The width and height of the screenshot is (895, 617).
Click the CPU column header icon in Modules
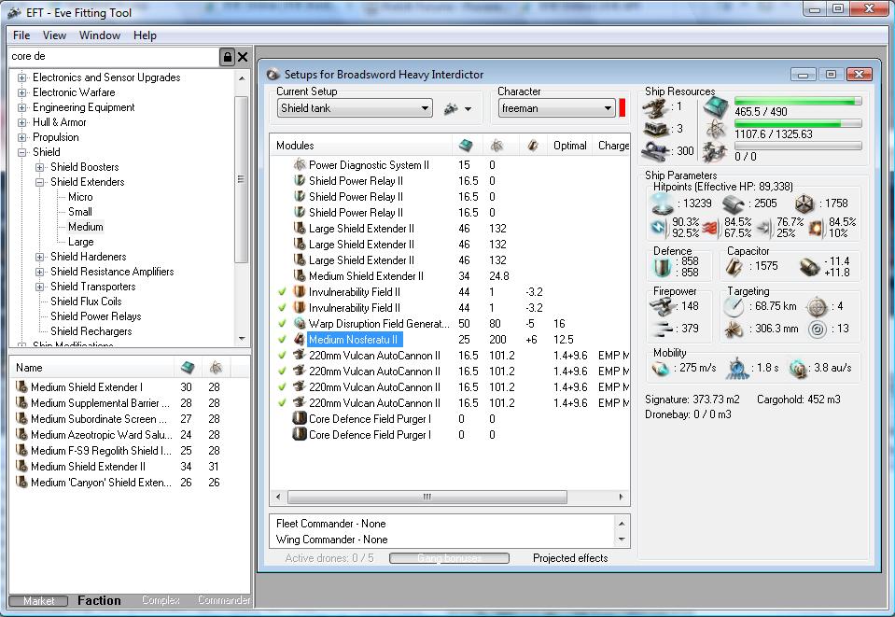[467, 146]
